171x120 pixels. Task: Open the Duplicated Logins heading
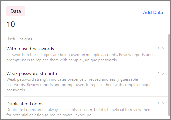click(25, 104)
